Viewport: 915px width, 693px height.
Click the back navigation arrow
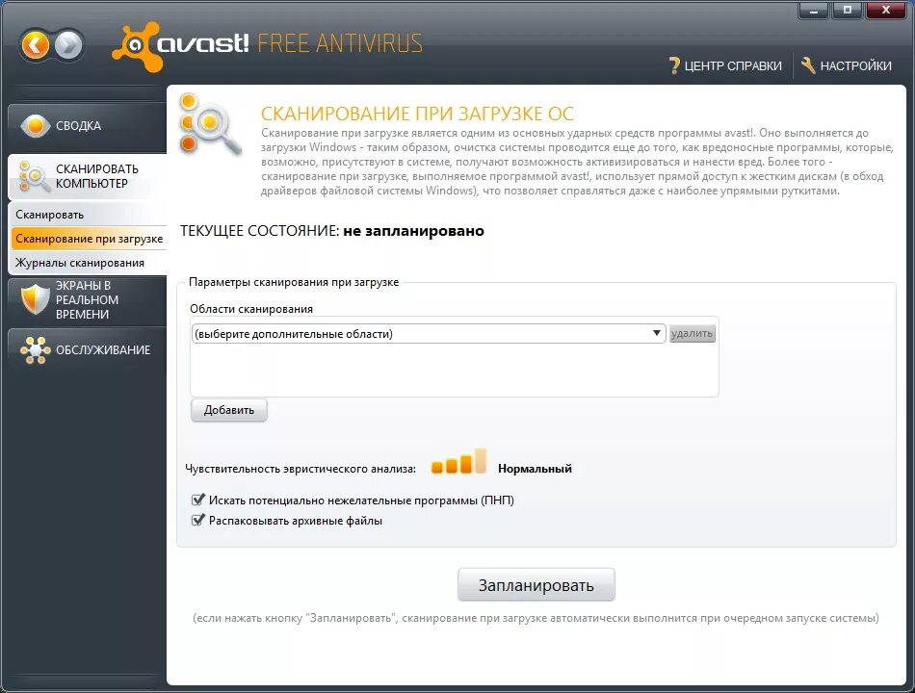pos(37,44)
